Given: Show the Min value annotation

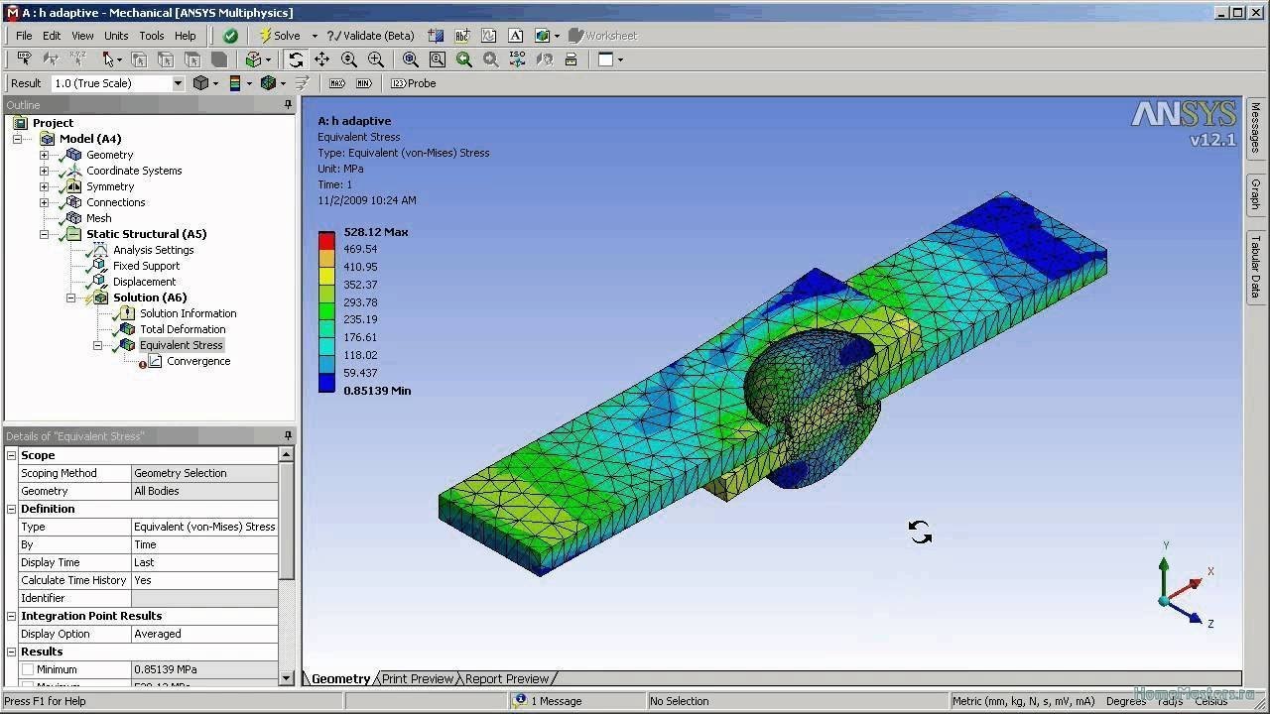Looking at the screenshot, I should (x=364, y=83).
